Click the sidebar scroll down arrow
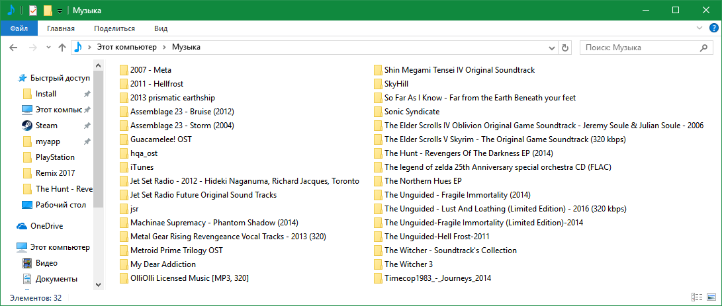 pos(98,285)
